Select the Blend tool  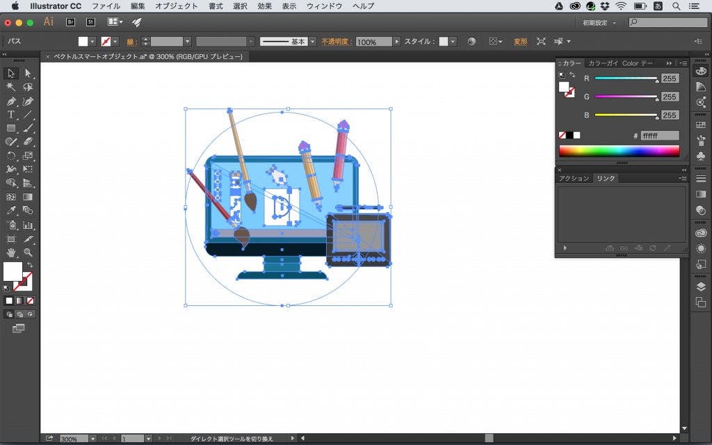click(x=28, y=211)
